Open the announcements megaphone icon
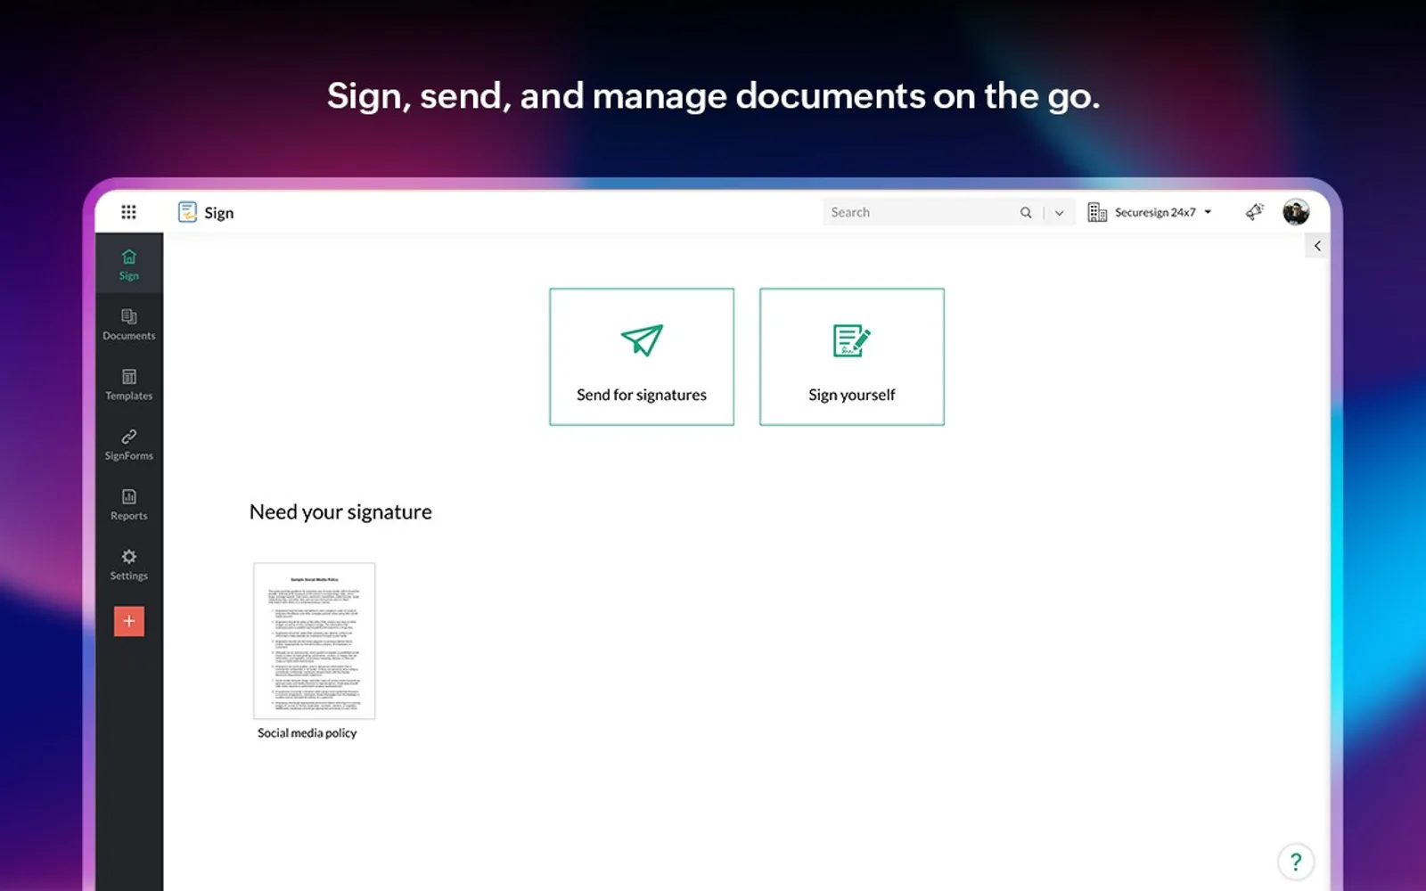The height and width of the screenshot is (891, 1426). point(1255,212)
